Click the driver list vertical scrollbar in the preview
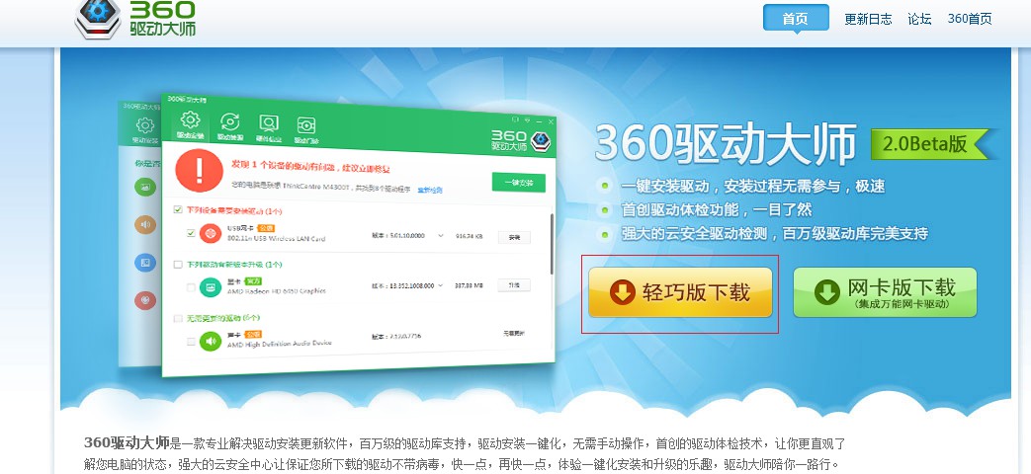The width and height of the screenshot is (1031, 474). [x=552, y=244]
